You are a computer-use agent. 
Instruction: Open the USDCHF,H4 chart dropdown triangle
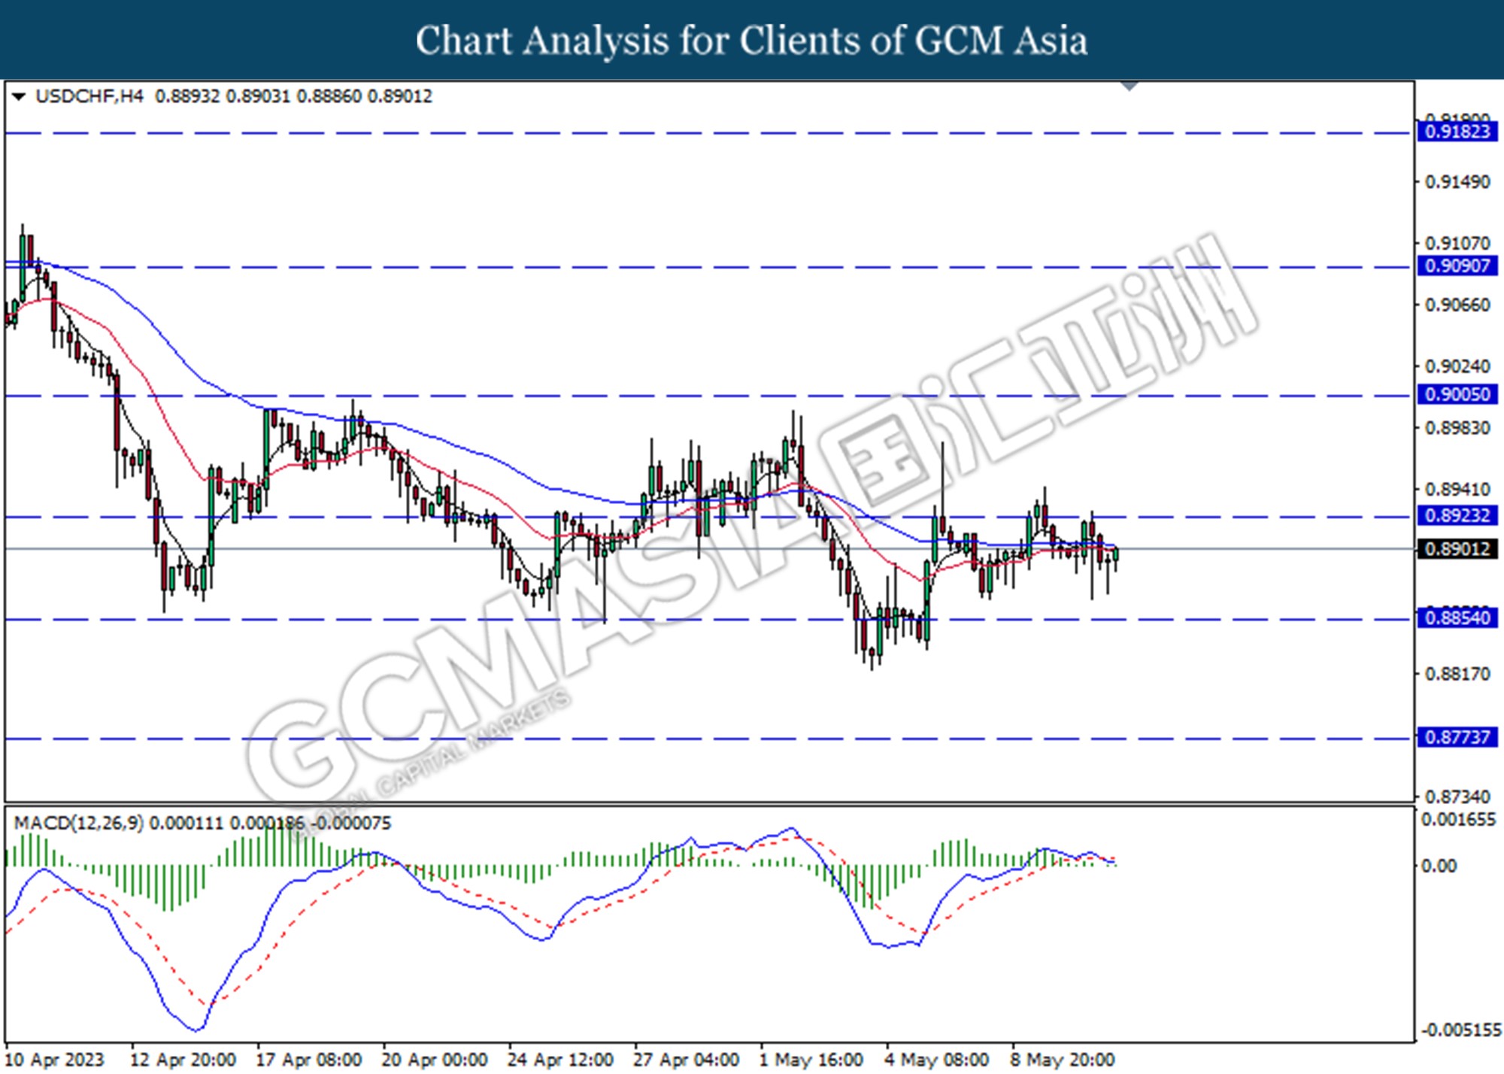(x=20, y=96)
